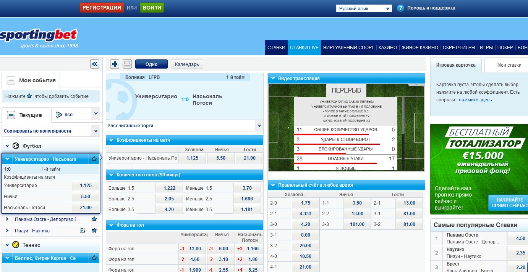Collapse the Теннис section
The image size is (528, 272).
point(7,245)
